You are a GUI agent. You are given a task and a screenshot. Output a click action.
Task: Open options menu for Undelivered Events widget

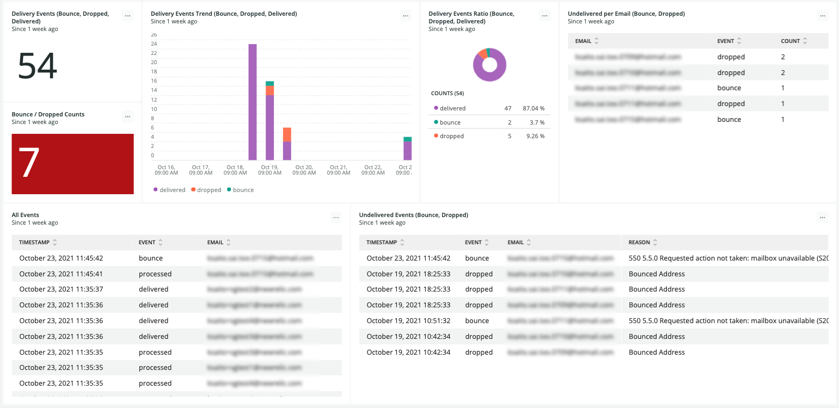coord(822,217)
